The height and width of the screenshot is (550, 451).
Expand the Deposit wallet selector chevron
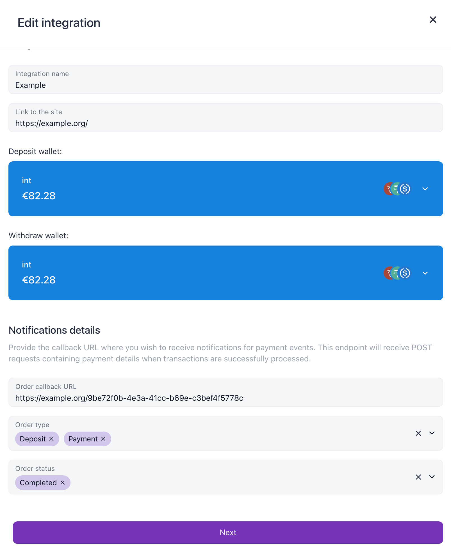pos(425,189)
